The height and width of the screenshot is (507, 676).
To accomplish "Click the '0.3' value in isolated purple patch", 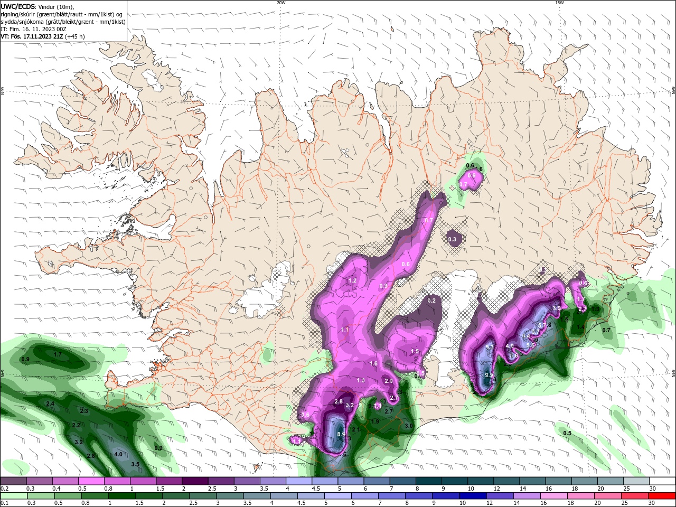I will pos(452,239).
